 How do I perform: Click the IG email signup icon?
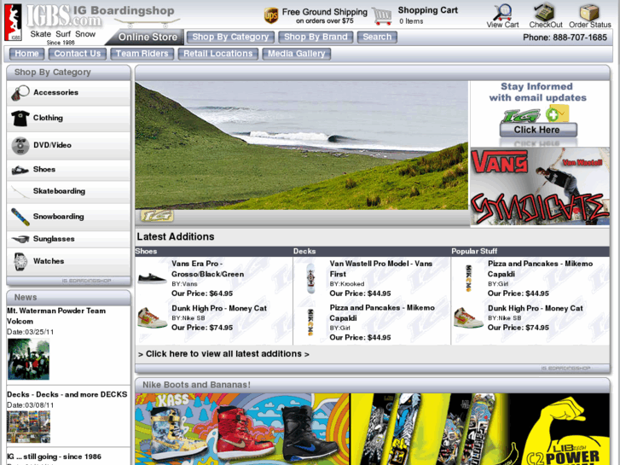[536, 114]
